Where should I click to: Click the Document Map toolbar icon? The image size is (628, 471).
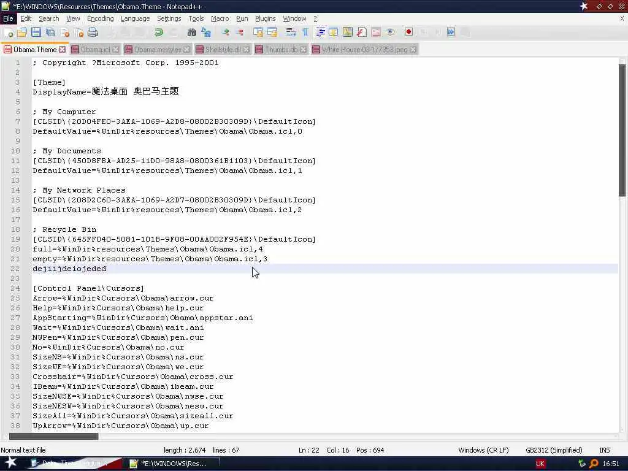pos(348,33)
